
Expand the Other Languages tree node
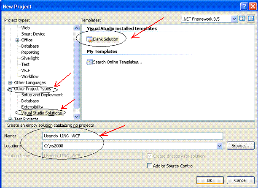(10, 83)
